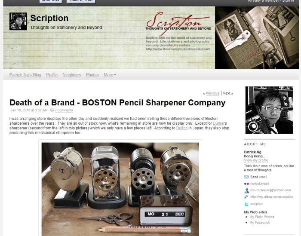Open the Photos tab
This screenshot has width=301, height=236.
coord(92,75)
